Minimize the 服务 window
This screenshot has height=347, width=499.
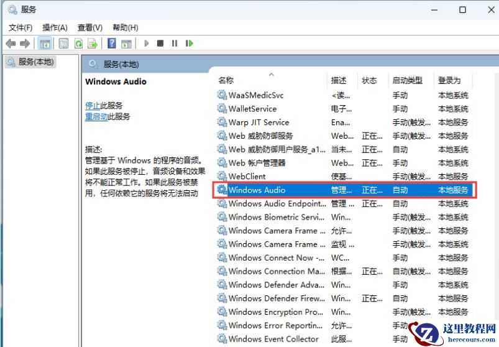434,10
